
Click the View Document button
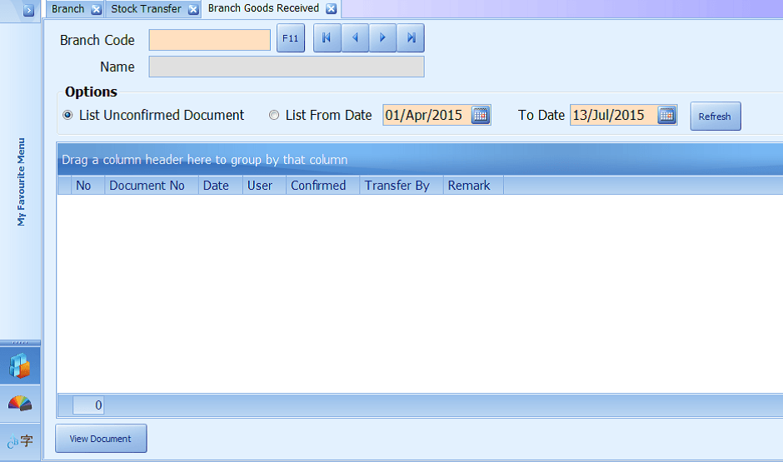pos(101,439)
